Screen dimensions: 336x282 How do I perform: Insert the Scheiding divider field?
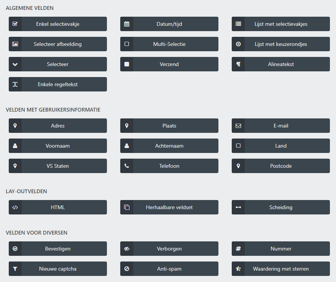click(x=281, y=207)
